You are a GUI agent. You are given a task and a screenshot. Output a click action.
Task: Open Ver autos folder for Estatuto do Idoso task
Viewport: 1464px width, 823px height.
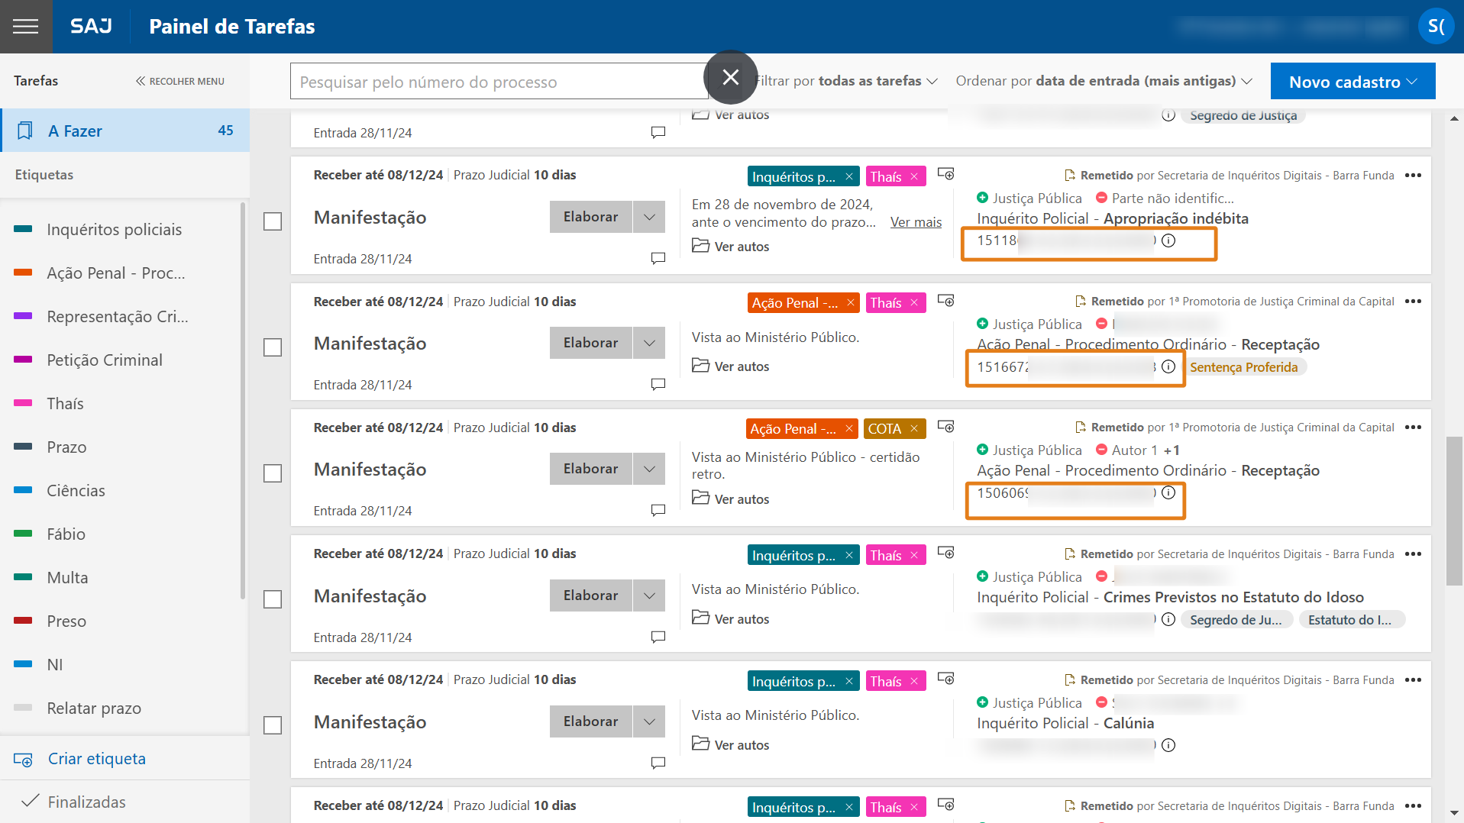click(731, 618)
